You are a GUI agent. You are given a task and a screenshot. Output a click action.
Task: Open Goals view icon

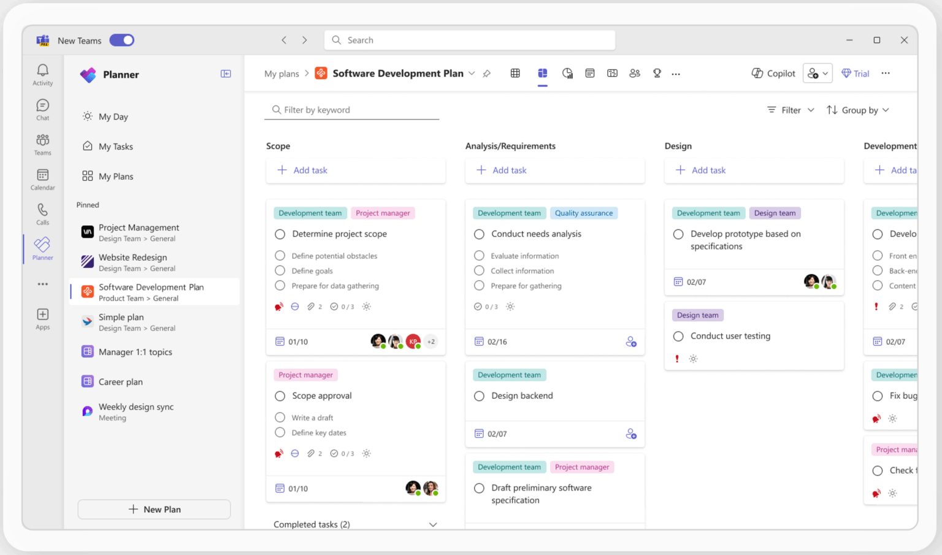[657, 73]
